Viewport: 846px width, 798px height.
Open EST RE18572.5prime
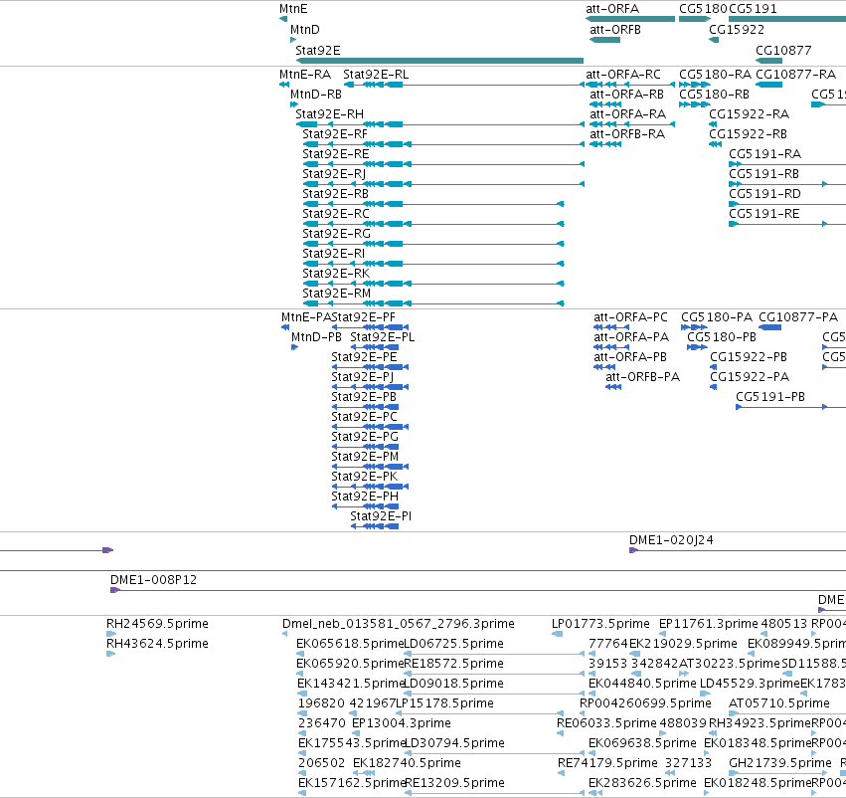(494, 674)
